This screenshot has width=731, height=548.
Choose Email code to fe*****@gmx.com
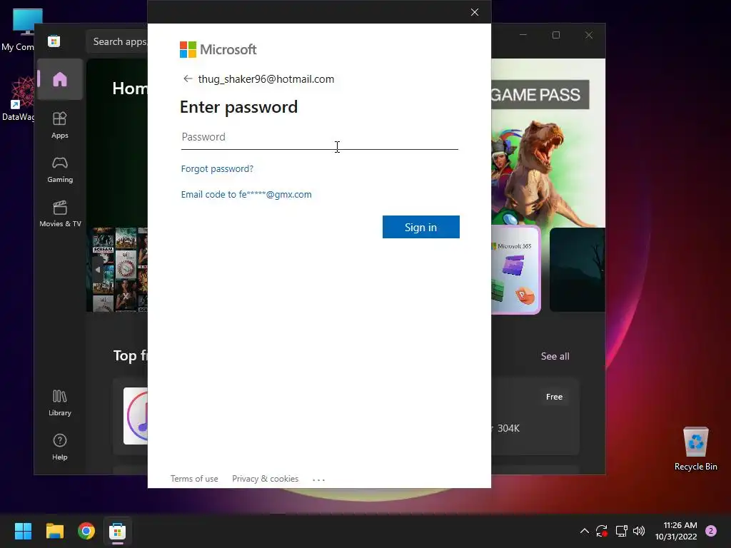[x=246, y=194]
